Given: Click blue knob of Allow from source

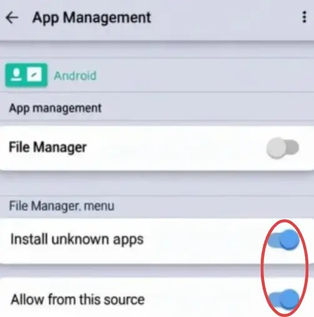Looking at the screenshot, I should [290, 299].
